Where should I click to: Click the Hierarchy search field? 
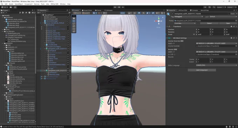55,13
